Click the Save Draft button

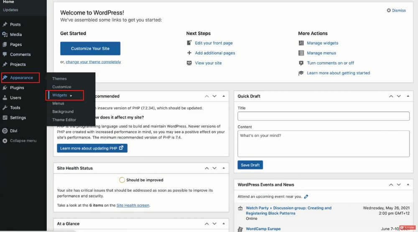[250, 165]
